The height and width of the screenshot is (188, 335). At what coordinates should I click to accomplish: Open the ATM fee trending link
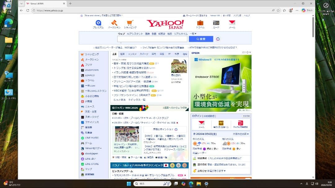tap(213, 48)
